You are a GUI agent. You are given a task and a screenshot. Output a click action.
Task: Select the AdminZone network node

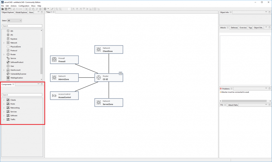(x=64, y=78)
